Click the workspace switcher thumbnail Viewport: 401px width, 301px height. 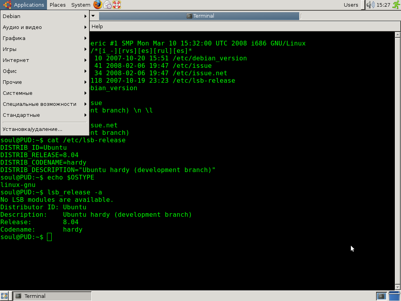pyautogui.click(x=381, y=296)
